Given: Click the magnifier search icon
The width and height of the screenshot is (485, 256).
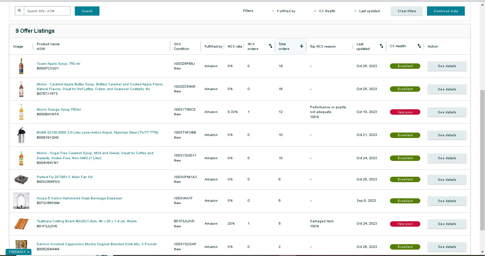Looking at the screenshot, I should [20, 11].
